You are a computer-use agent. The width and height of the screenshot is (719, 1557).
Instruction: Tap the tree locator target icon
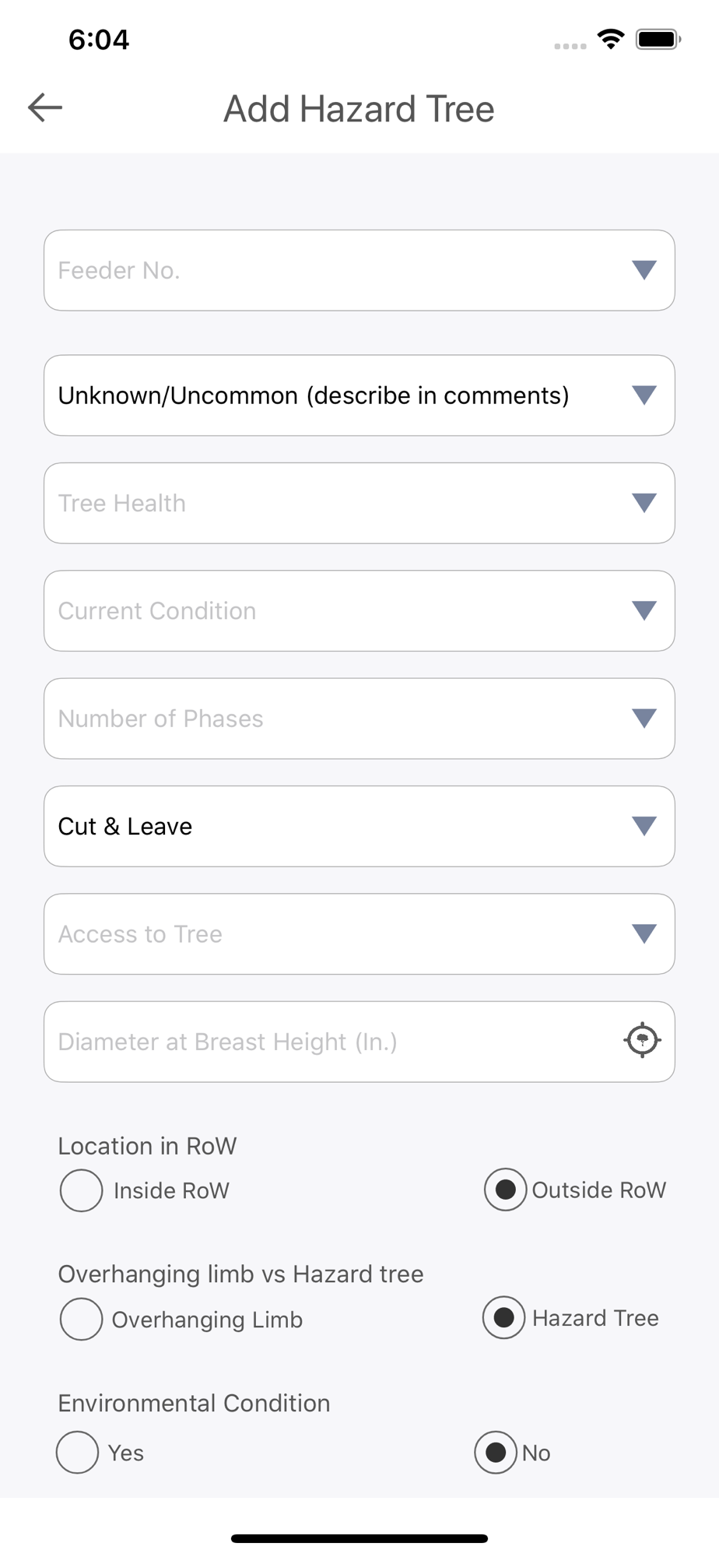pyautogui.click(x=643, y=1040)
